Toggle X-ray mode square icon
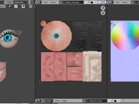Viewport: 139px width, 104px height. tap(31, 6)
